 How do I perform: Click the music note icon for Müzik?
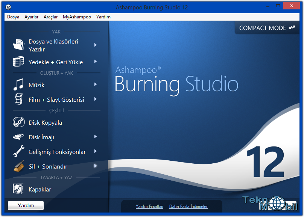[x=18, y=84]
